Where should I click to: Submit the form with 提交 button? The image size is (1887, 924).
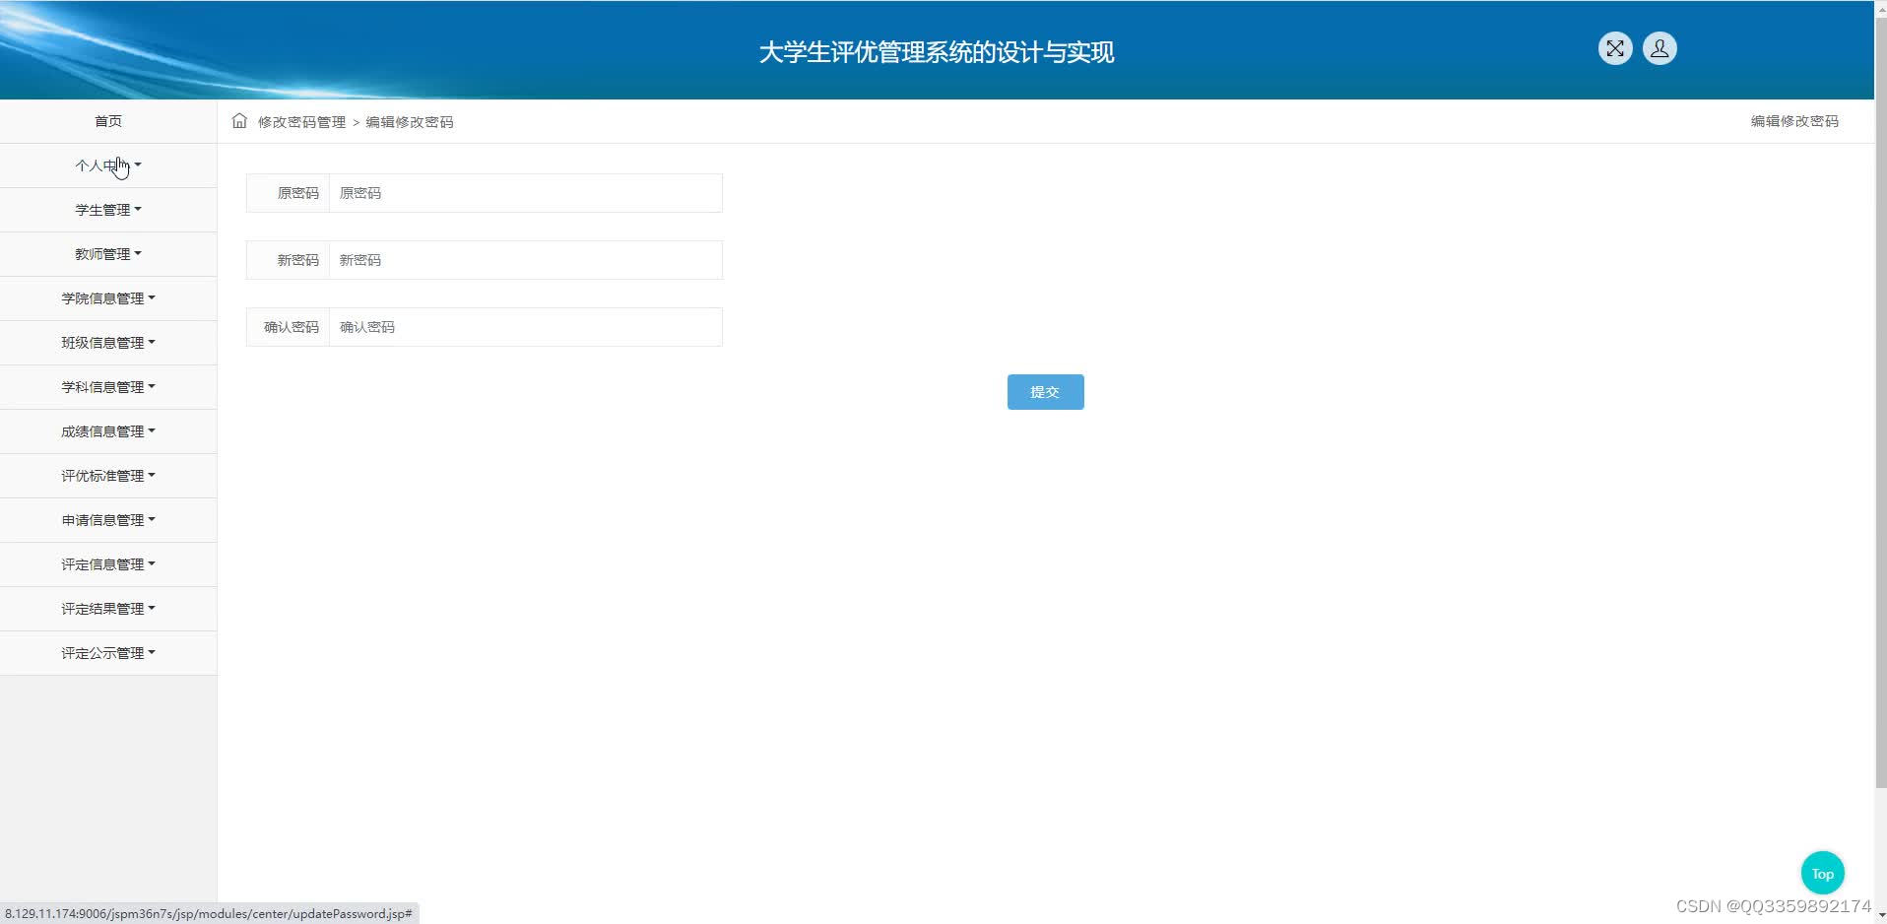[1045, 392]
